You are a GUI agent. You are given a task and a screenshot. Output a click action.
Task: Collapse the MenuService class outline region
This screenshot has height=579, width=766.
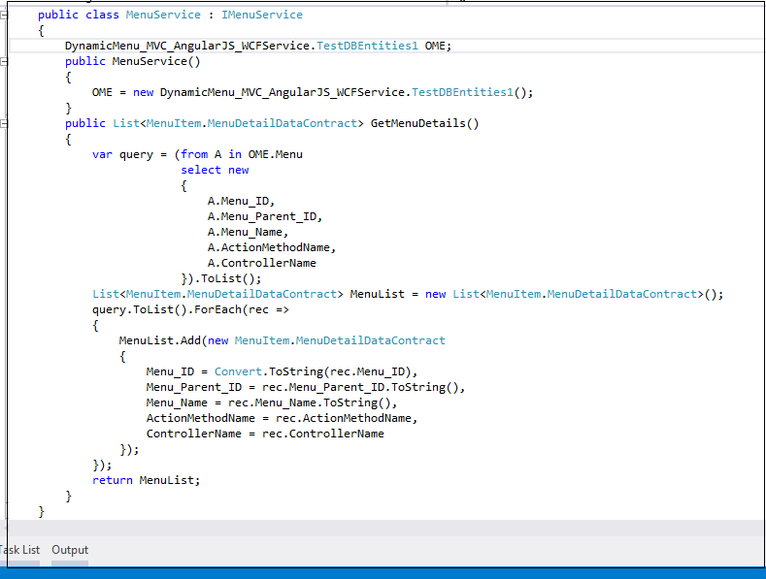click(4, 16)
